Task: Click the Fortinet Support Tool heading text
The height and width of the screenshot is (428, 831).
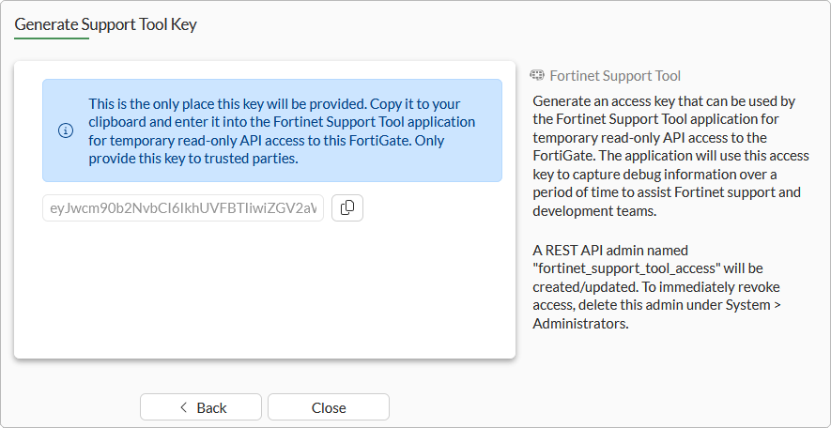Action: click(x=615, y=75)
